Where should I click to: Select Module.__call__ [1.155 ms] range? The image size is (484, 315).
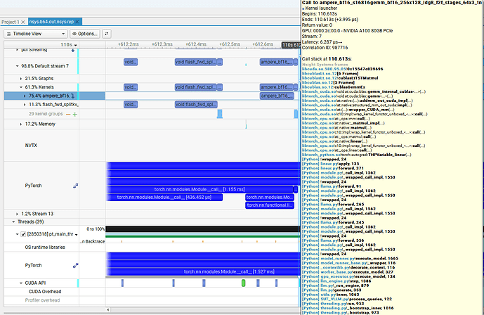[200, 189]
